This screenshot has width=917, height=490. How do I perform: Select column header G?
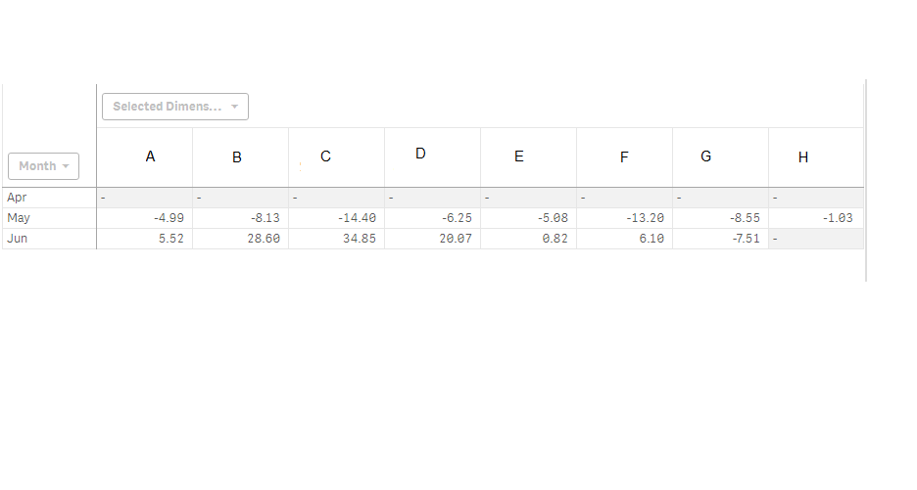706,156
